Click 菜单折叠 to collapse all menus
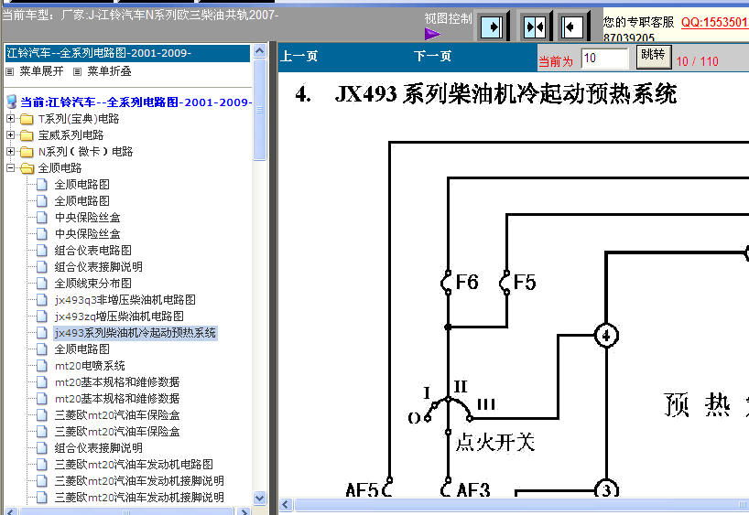The width and height of the screenshot is (749, 515). click(x=109, y=71)
